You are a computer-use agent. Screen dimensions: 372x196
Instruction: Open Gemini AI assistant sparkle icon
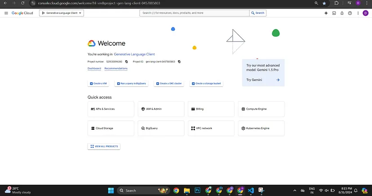pyautogui.click(x=326, y=13)
